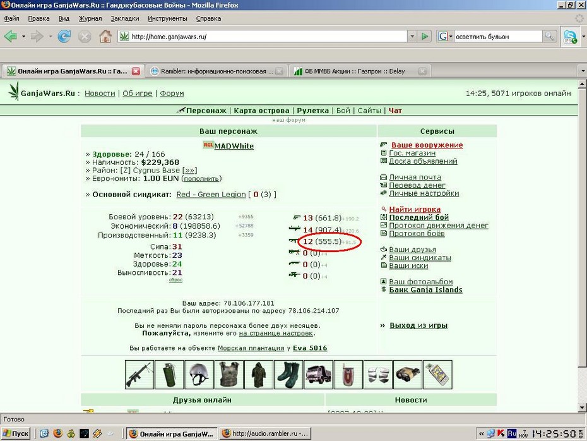The width and height of the screenshot is (587, 441).
Task: Open the camouflage cloak item slot
Action: (259, 375)
